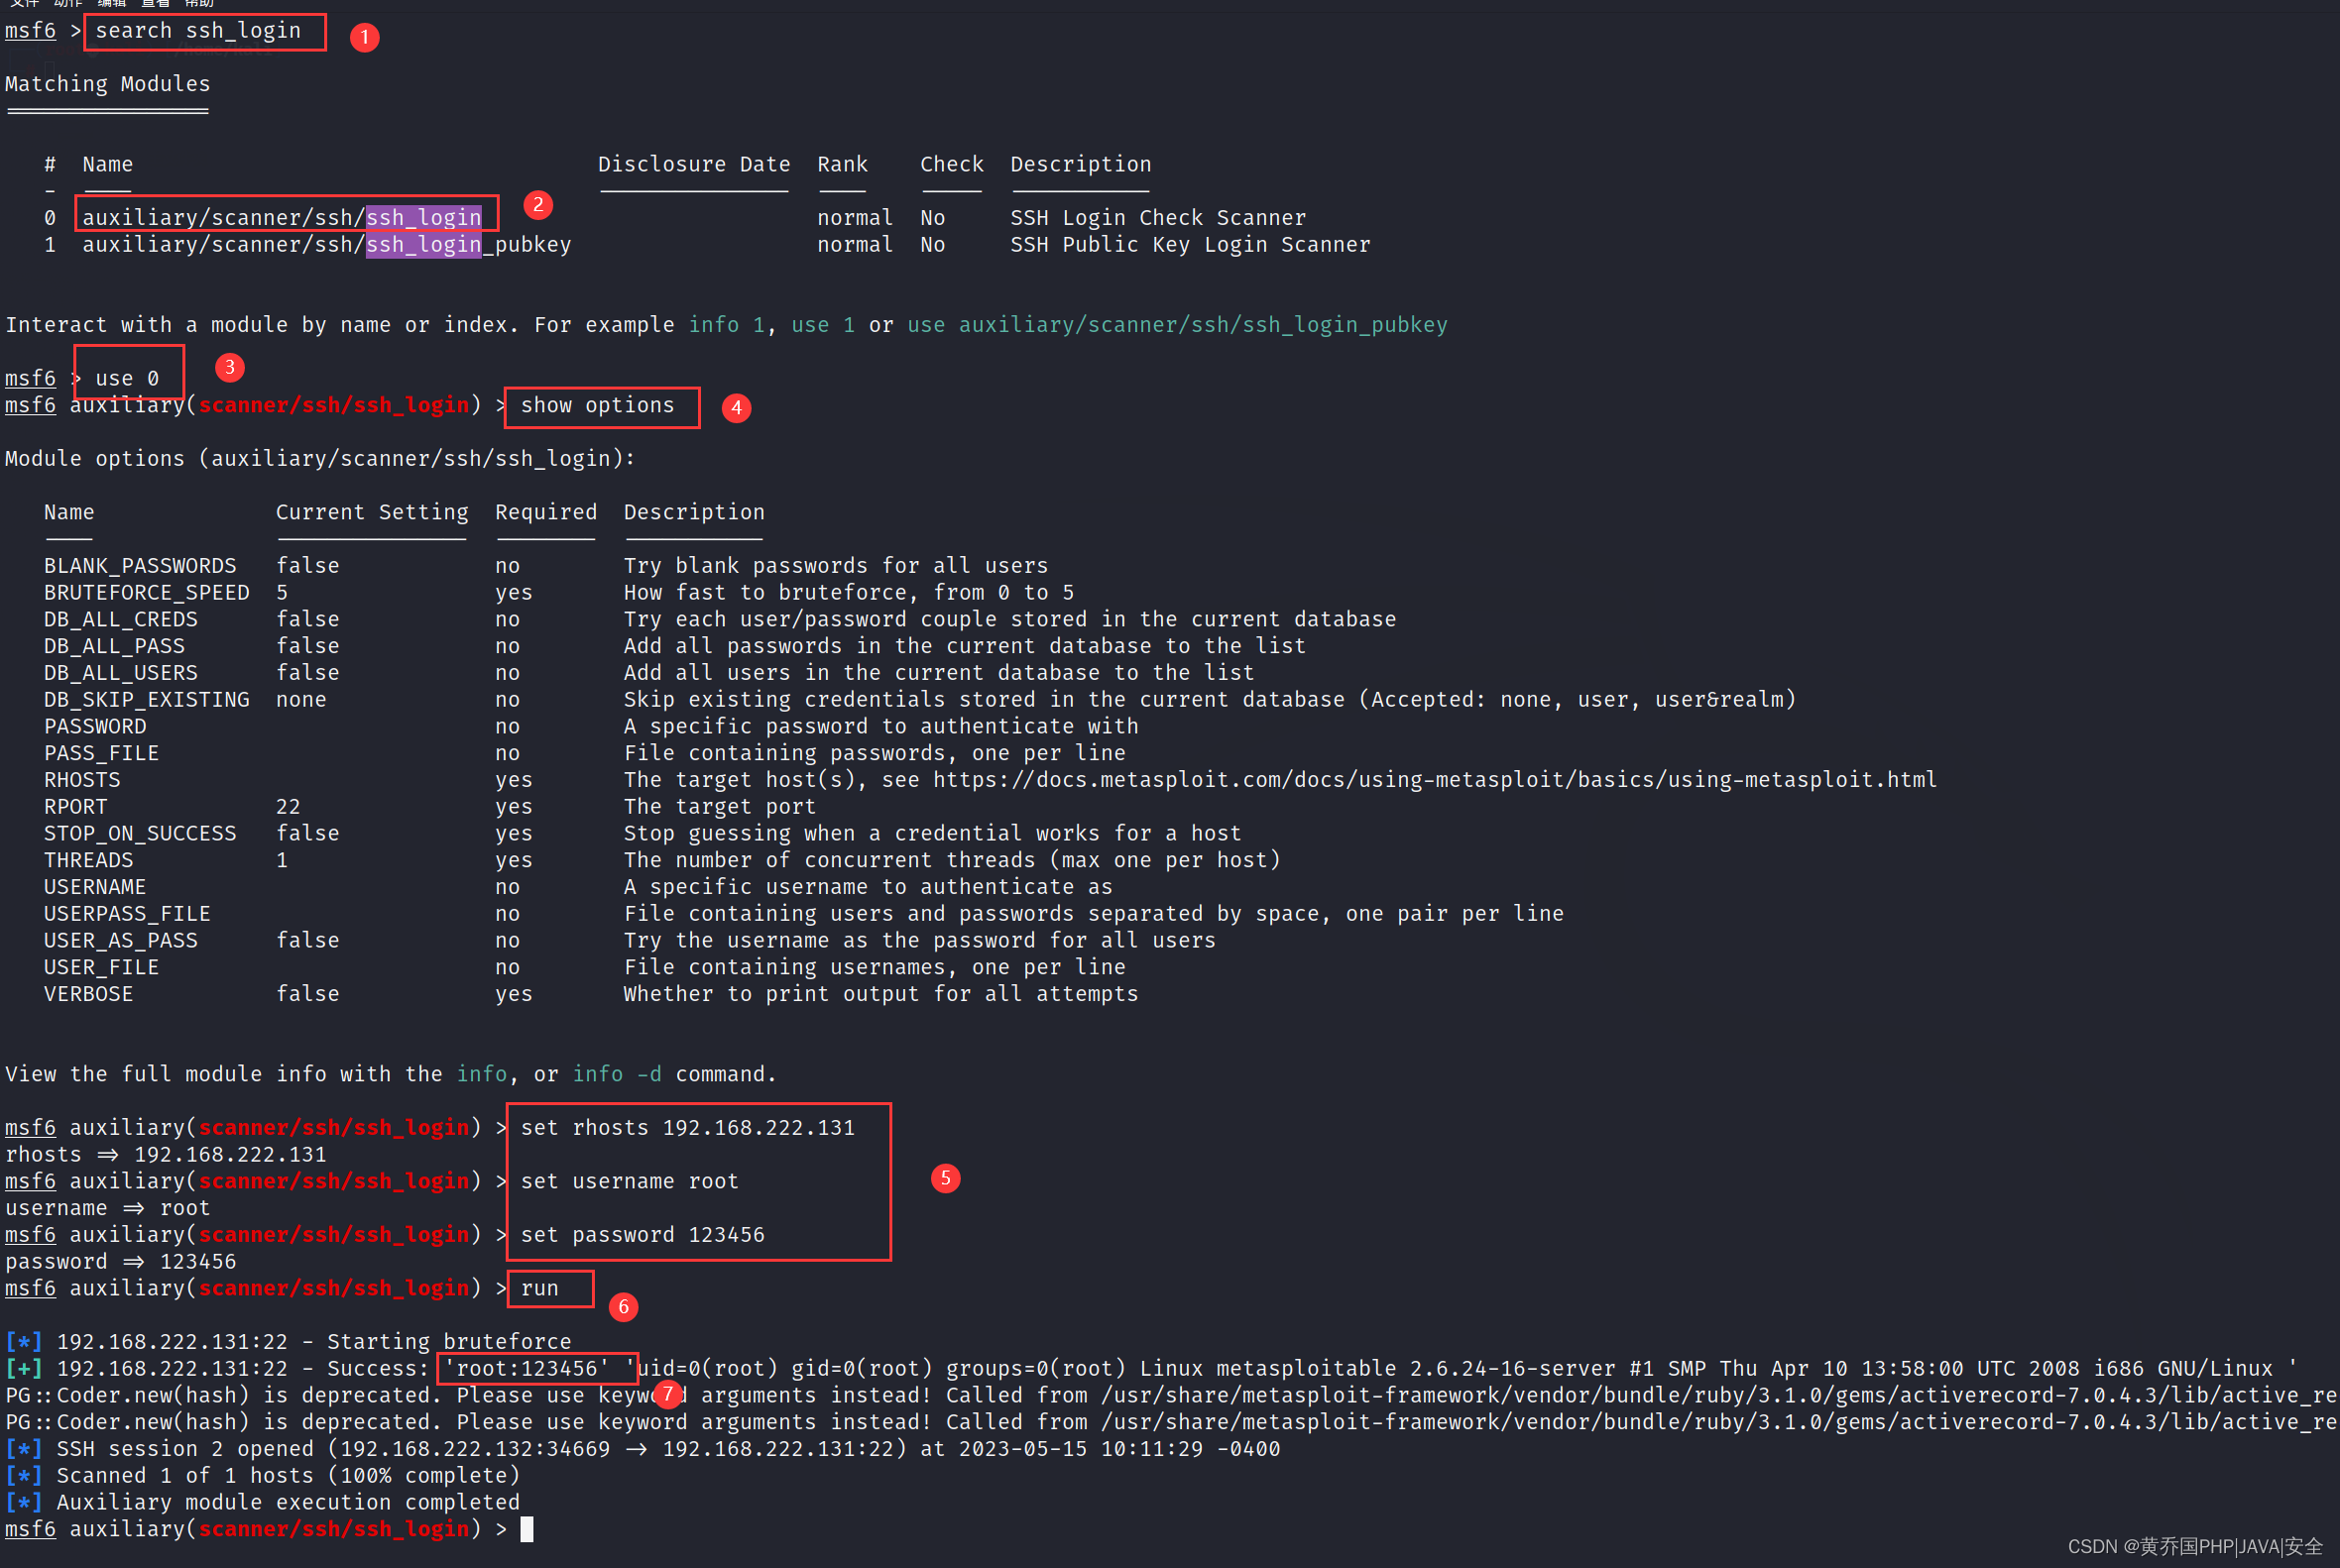Click the 'RPORT' option name

pyautogui.click(x=75, y=807)
